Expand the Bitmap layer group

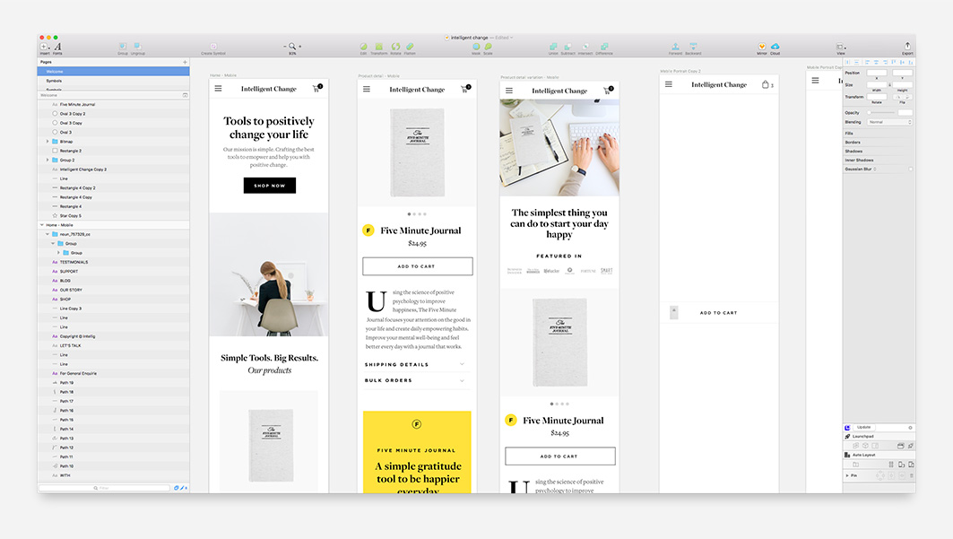(x=48, y=142)
